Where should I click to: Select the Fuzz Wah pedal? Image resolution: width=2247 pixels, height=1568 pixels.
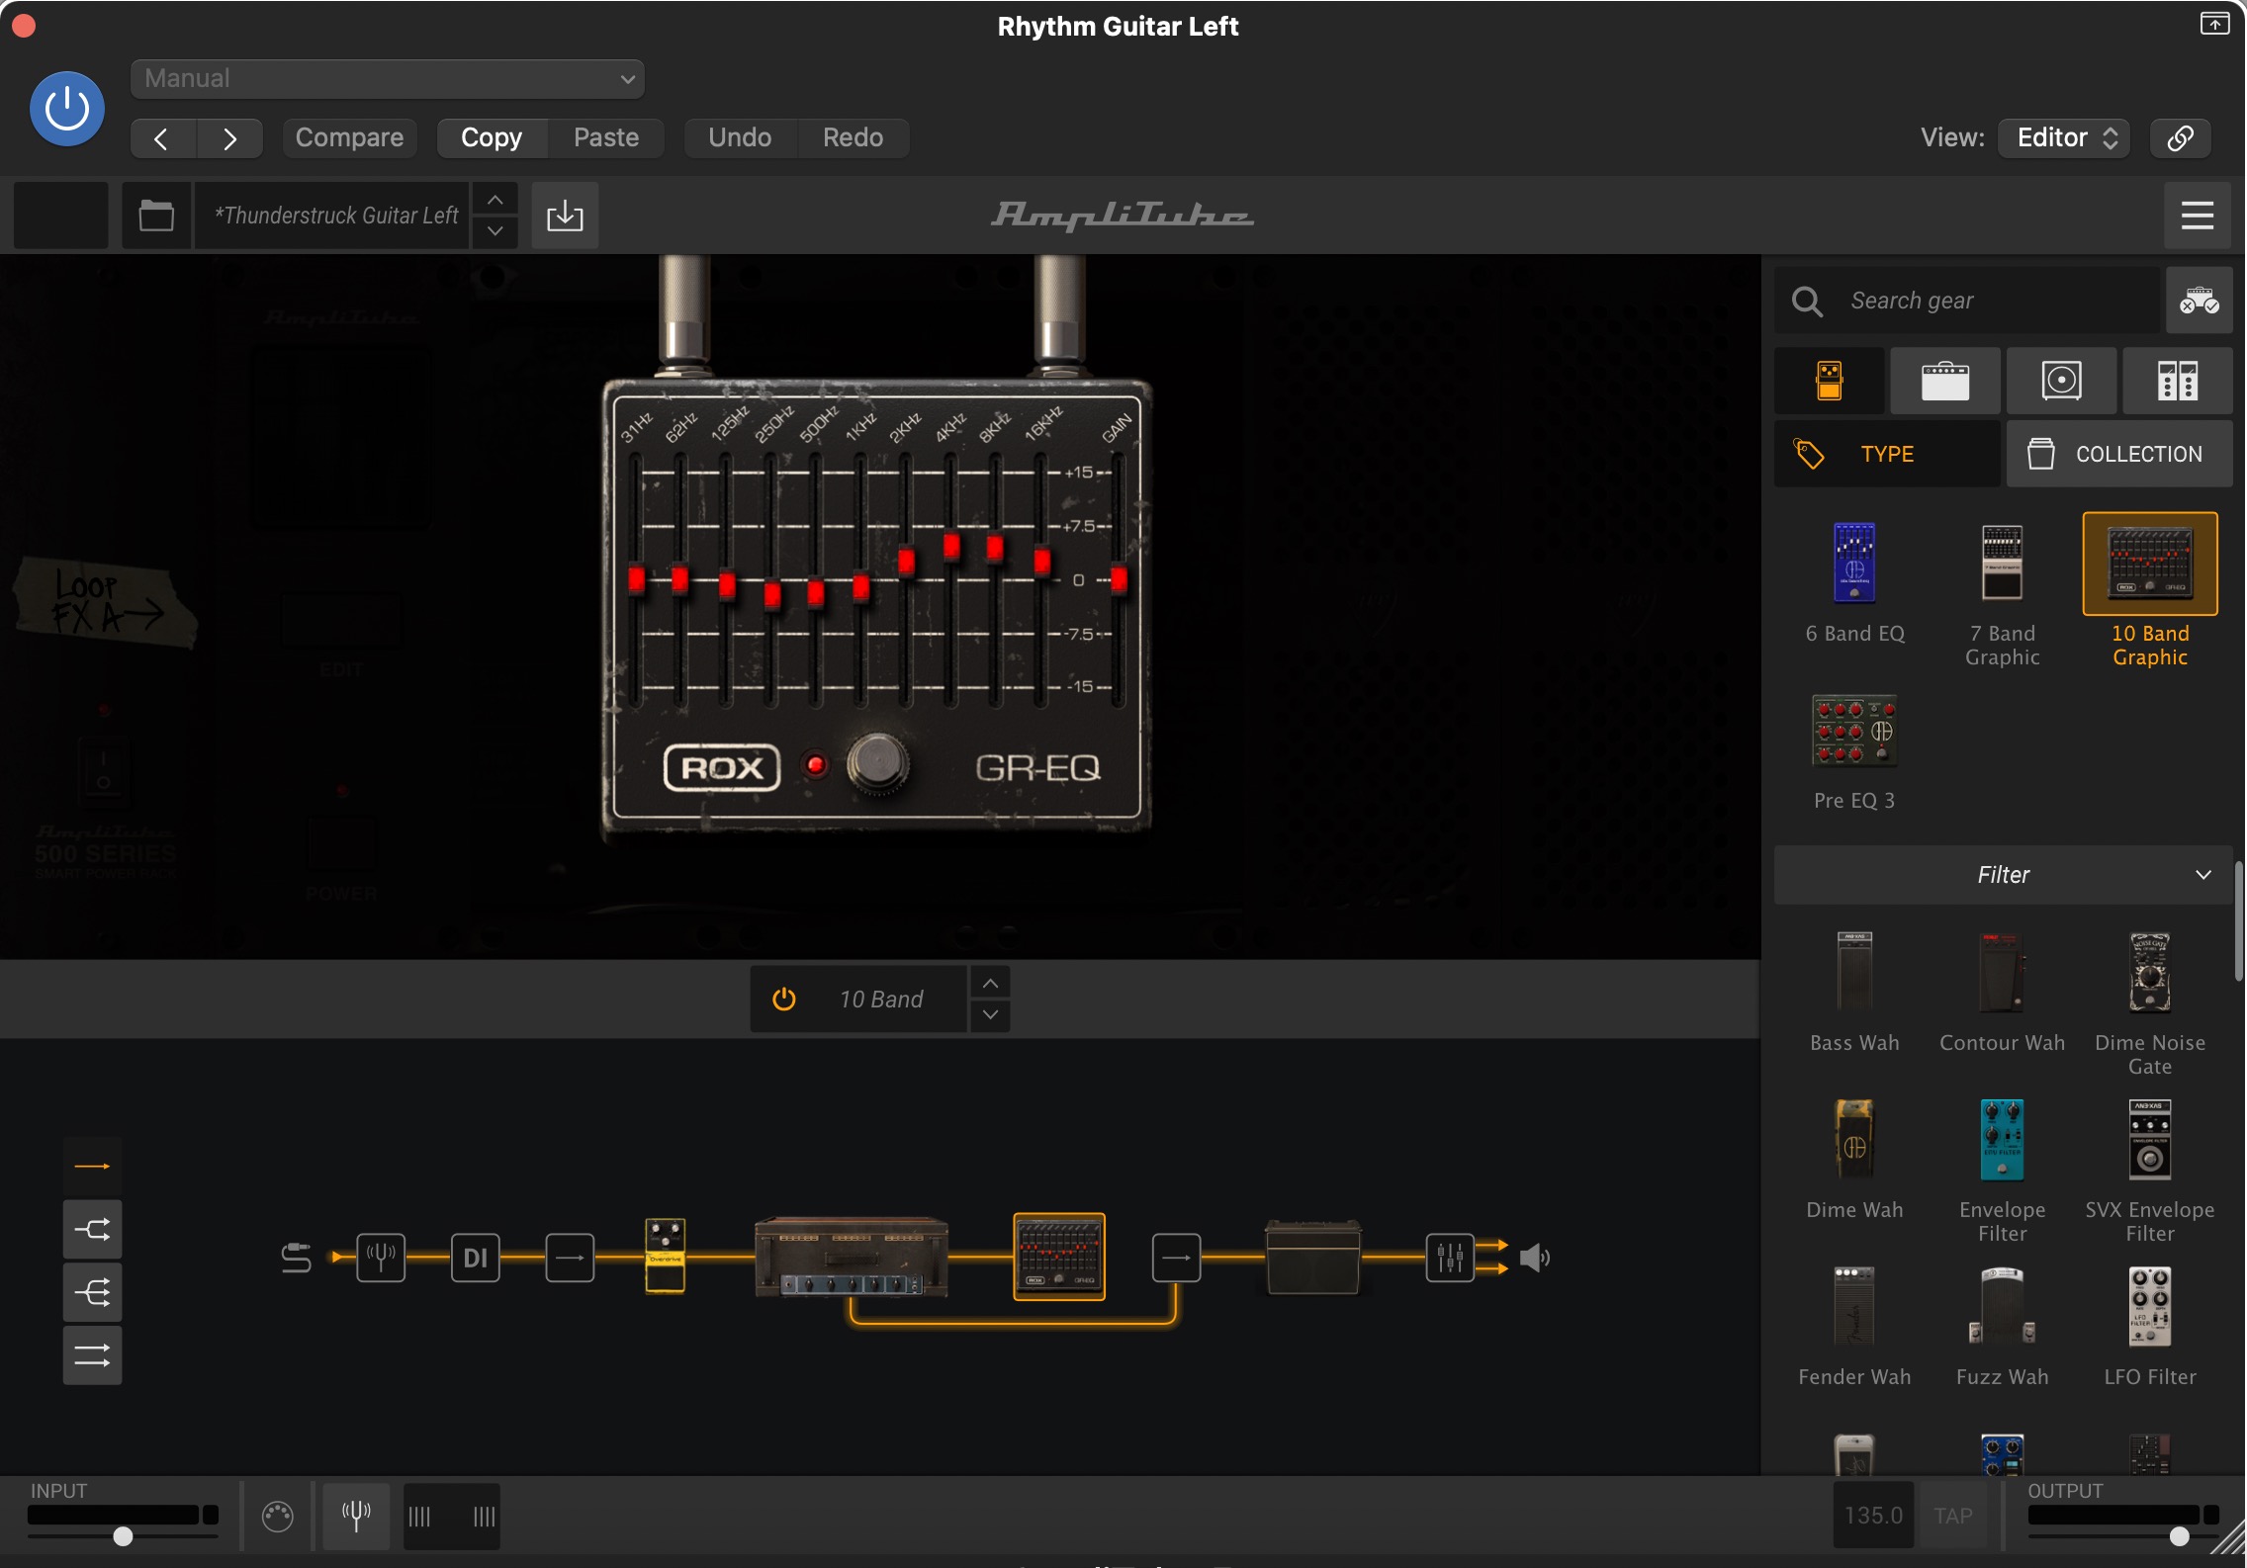2002,1326
